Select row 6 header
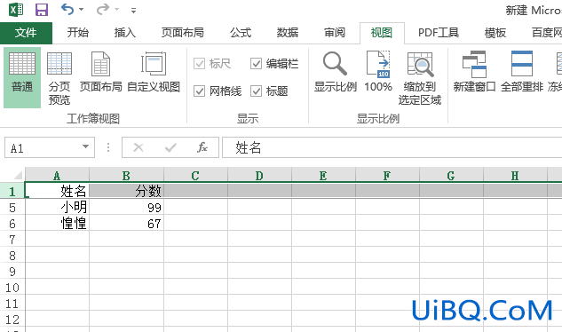Viewport: 562px width, 332px height. coord(12,224)
